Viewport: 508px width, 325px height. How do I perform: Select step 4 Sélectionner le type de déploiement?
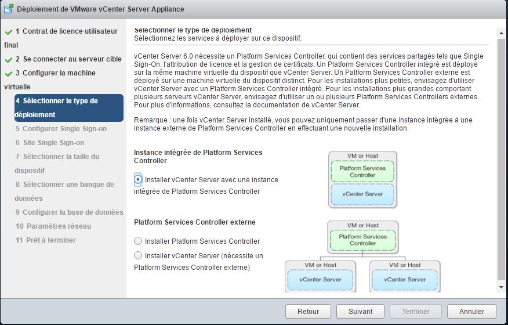tap(69, 108)
